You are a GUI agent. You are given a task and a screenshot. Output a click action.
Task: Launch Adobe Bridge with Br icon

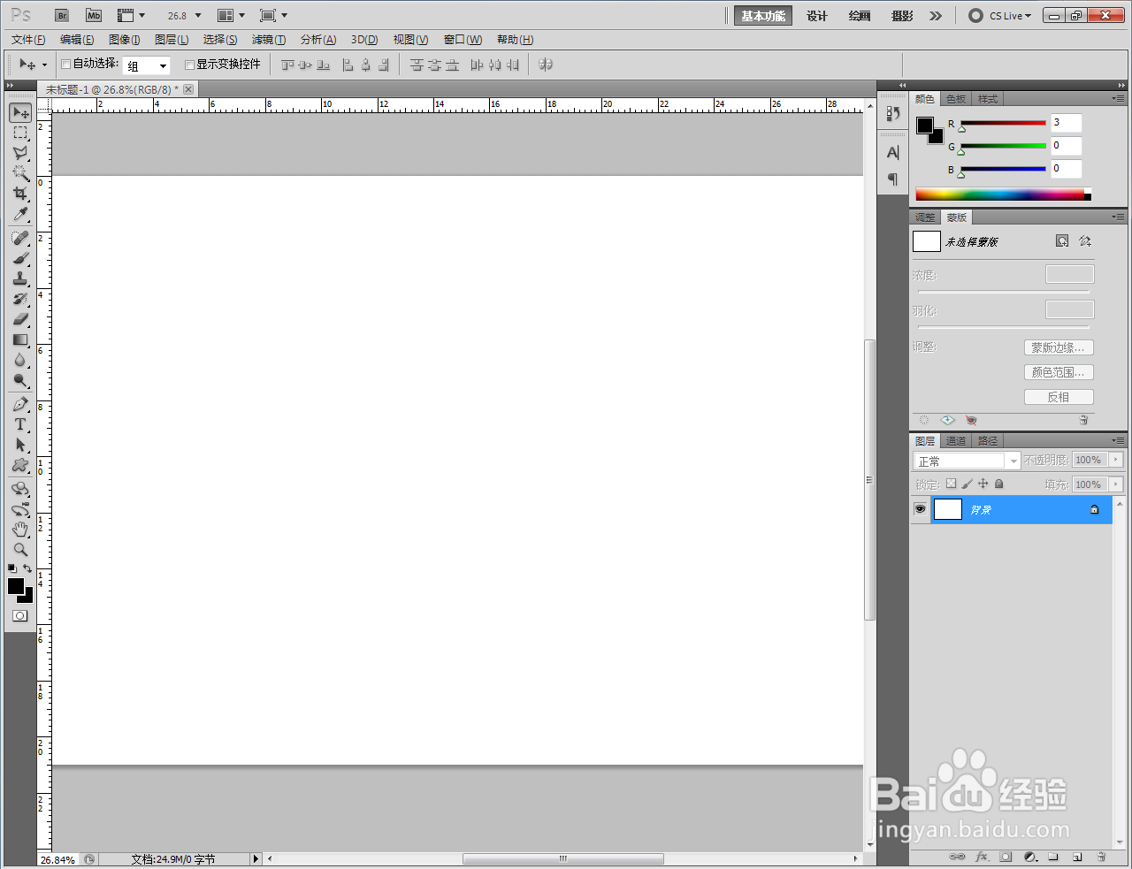62,16
